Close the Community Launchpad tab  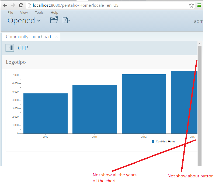[x=56, y=37]
